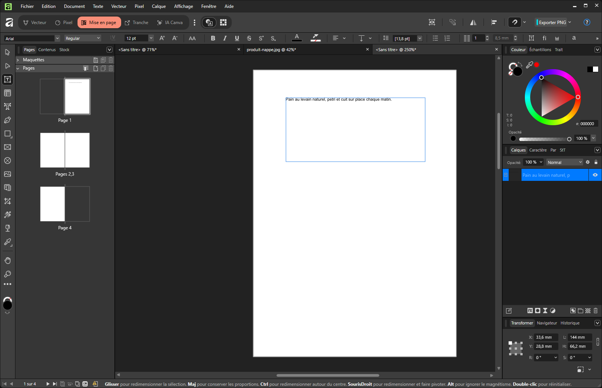Select the Crop tool

8,201
